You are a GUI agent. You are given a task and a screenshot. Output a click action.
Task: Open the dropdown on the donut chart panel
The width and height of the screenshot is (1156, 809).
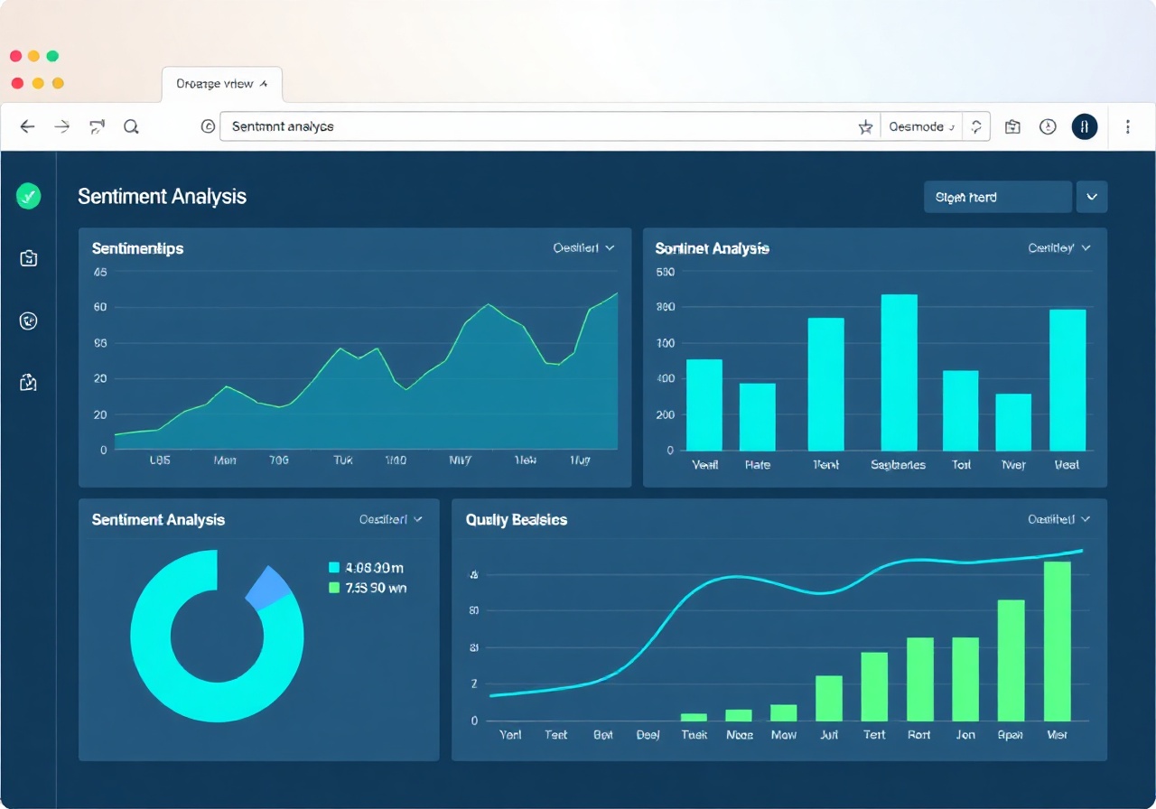[x=391, y=519]
